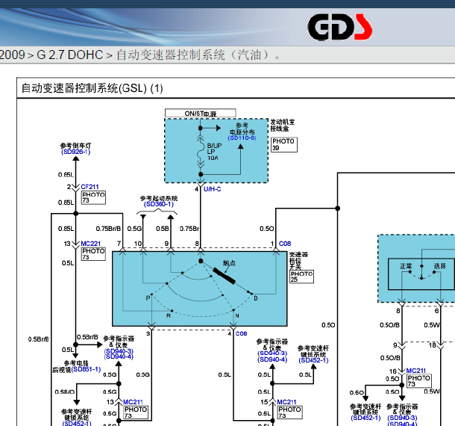Click the MC211 connector link at pin 16
Image resolution: width=455 pixels, height=426 pixels.
point(415,371)
